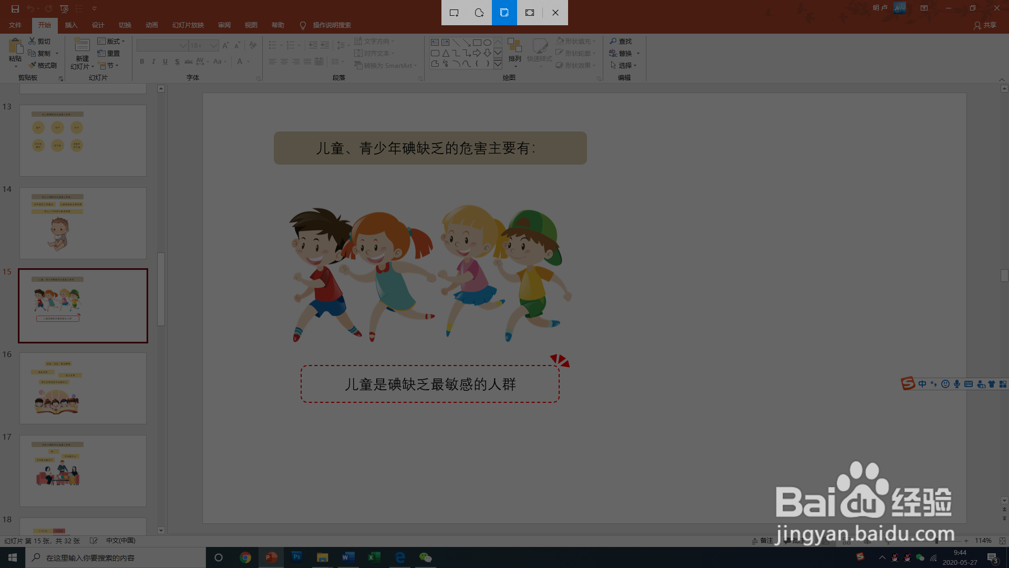The image size is (1009, 568).
Task: Click the Notes (备注) button in the status bar
Action: [x=762, y=541]
